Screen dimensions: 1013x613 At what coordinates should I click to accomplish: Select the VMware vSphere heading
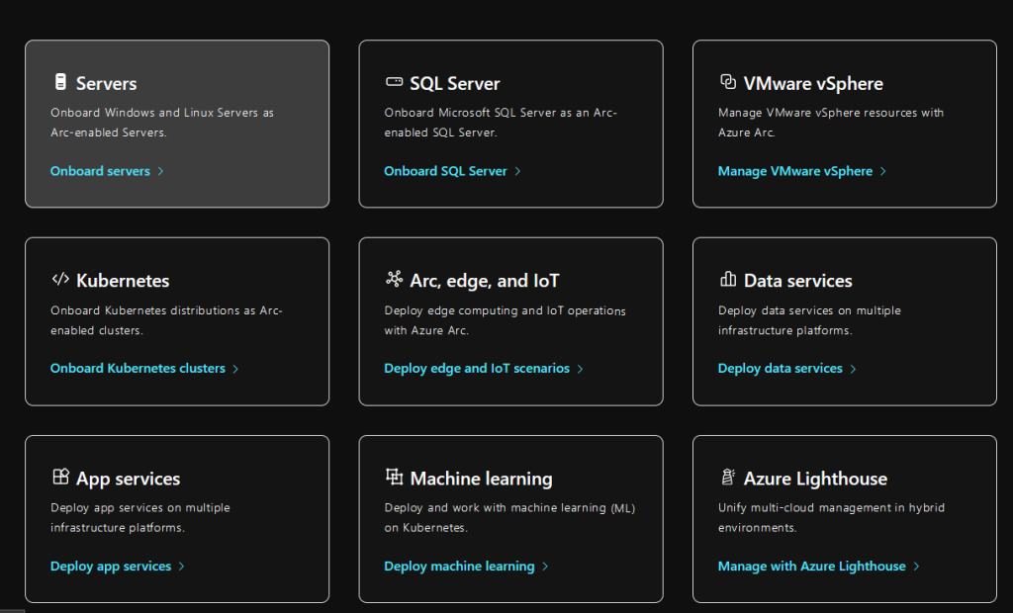pos(813,83)
